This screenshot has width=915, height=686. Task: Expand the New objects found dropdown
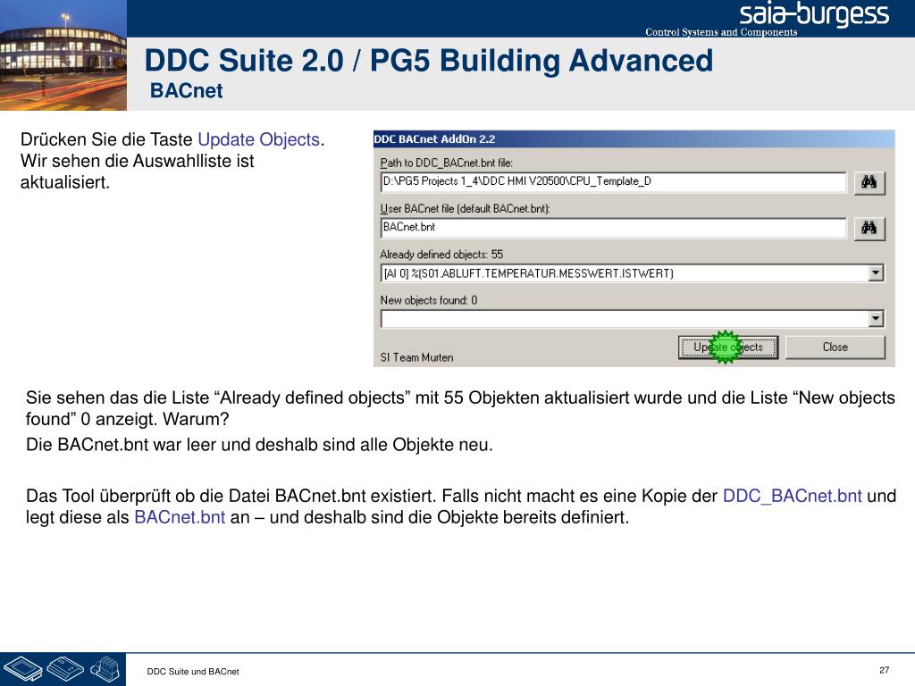876,319
